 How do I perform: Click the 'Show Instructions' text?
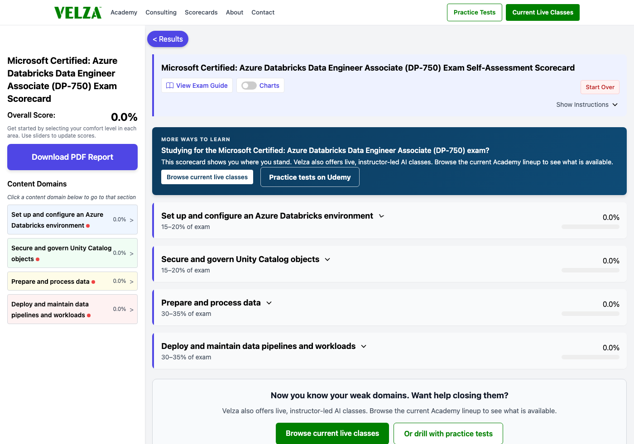pyautogui.click(x=582, y=105)
